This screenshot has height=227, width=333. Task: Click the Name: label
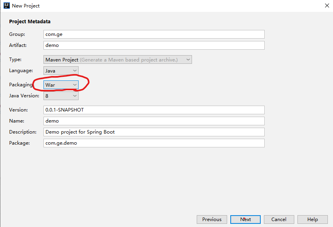click(x=17, y=121)
